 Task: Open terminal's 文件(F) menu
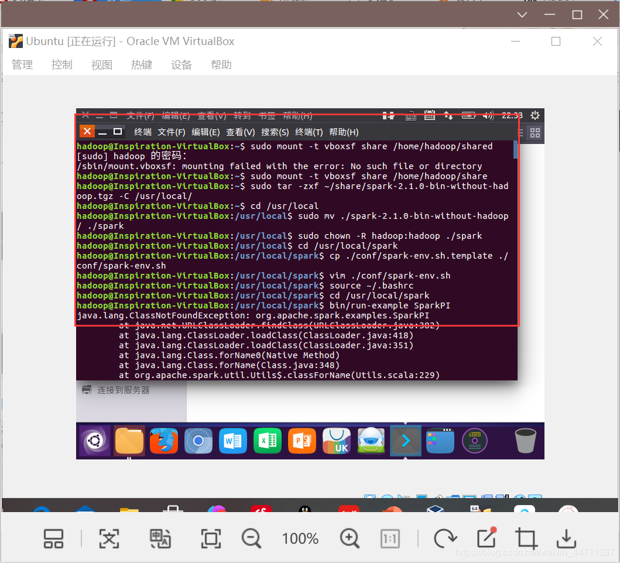tap(171, 132)
